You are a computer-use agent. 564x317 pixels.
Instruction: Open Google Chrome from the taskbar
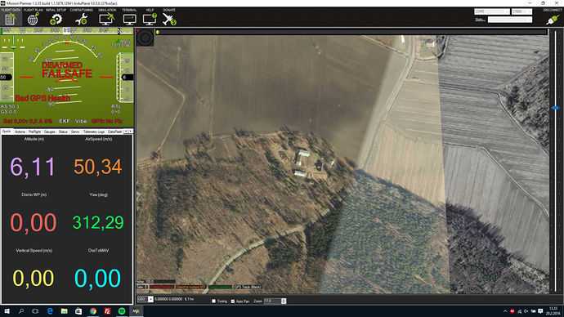point(93,311)
